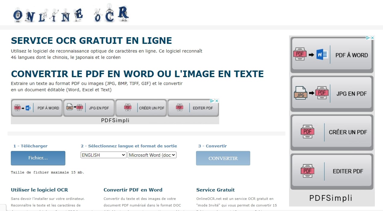Select the JPG EN PDF conversion icon
This screenshot has width=383, height=211.
pyautogui.click(x=331, y=93)
